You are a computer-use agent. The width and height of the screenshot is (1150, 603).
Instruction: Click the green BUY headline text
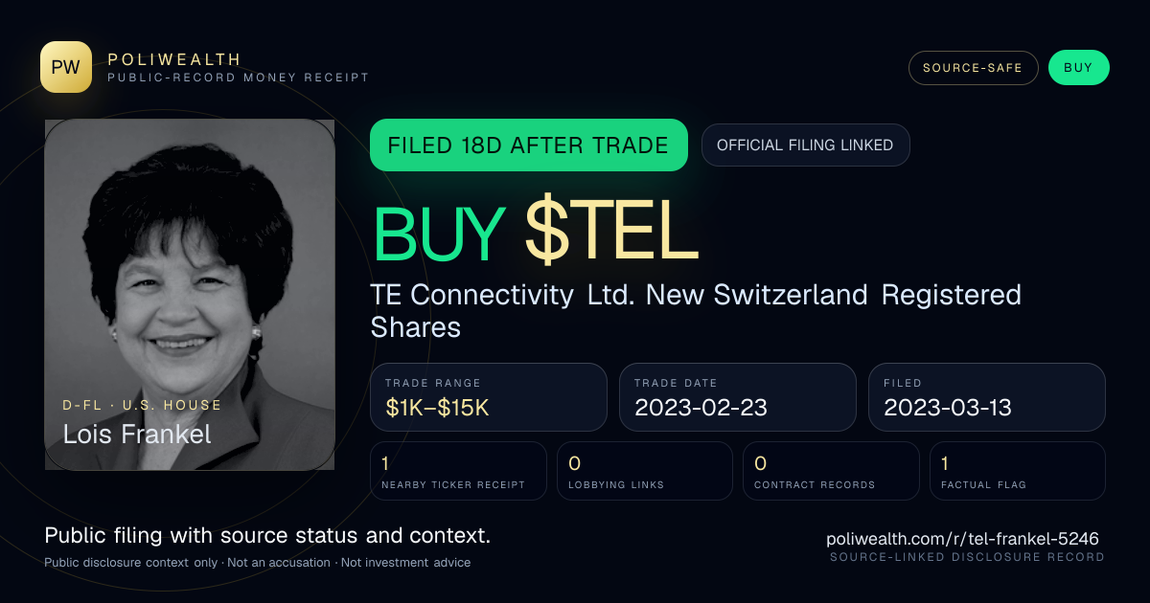pyautogui.click(x=439, y=233)
